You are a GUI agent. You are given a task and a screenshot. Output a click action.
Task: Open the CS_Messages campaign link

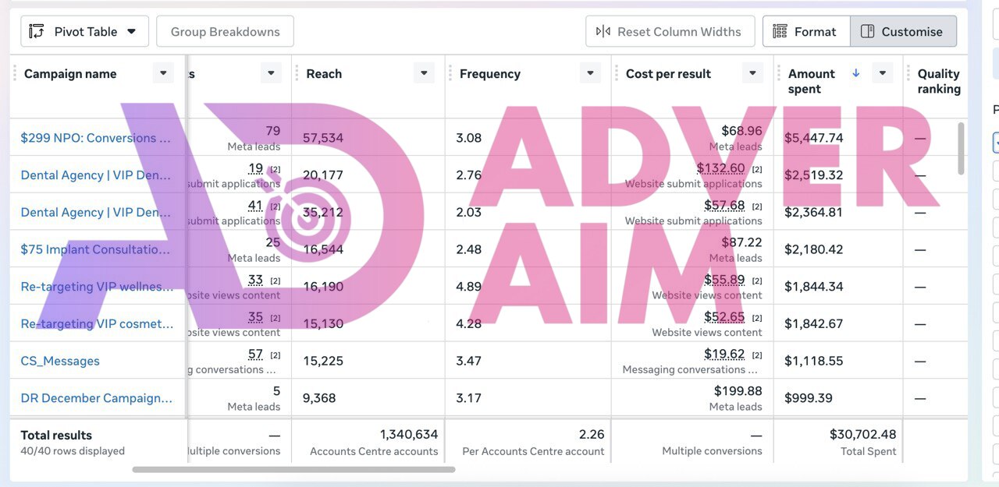click(x=60, y=361)
